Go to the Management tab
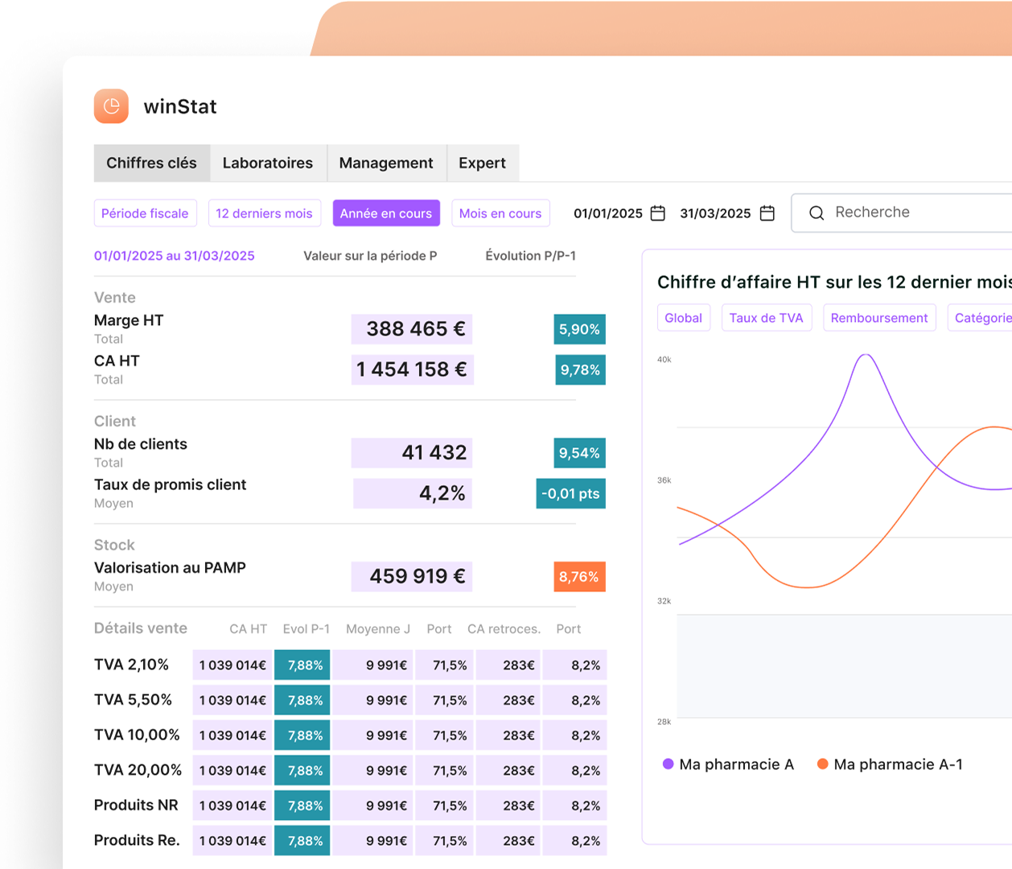Image resolution: width=1012 pixels, height=869 pixels. pyautogui.click(x=385, y=163)
